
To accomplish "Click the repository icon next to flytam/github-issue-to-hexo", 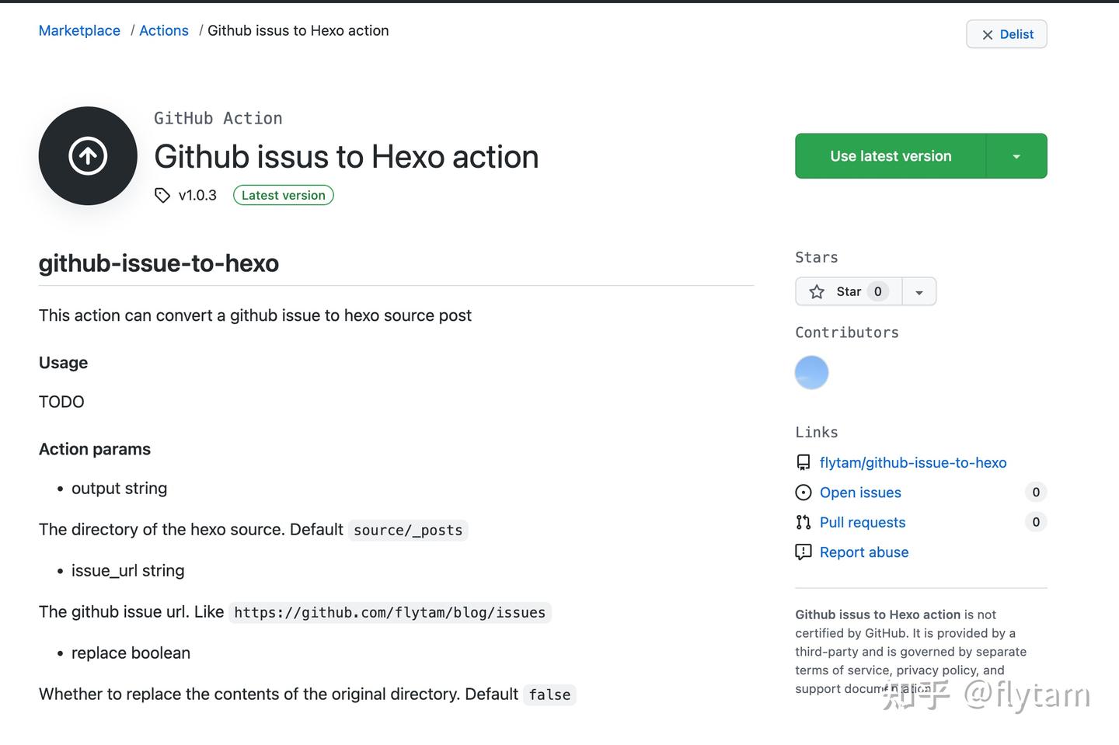I will [x=804, y=463].
